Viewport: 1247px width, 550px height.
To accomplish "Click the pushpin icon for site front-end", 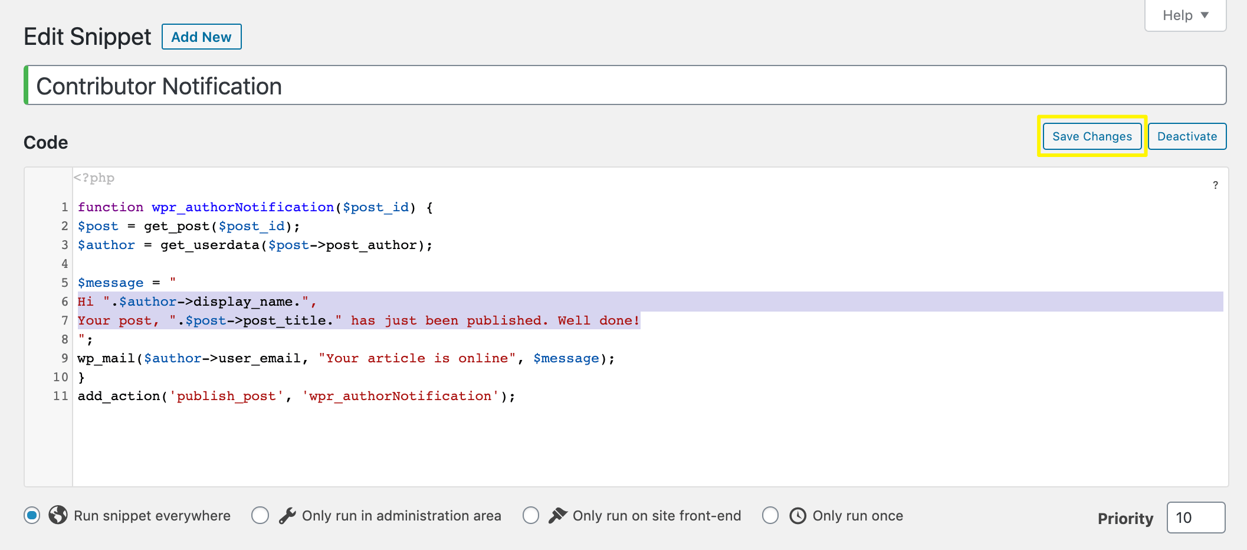I will coord(557,515).
